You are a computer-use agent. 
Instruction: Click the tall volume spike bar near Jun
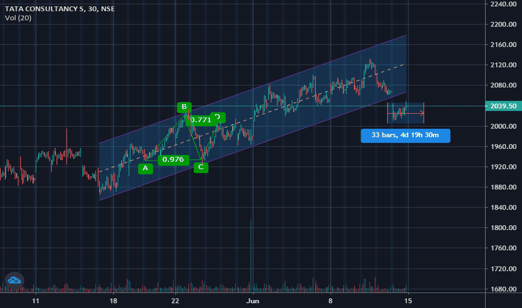click(251, 256)
